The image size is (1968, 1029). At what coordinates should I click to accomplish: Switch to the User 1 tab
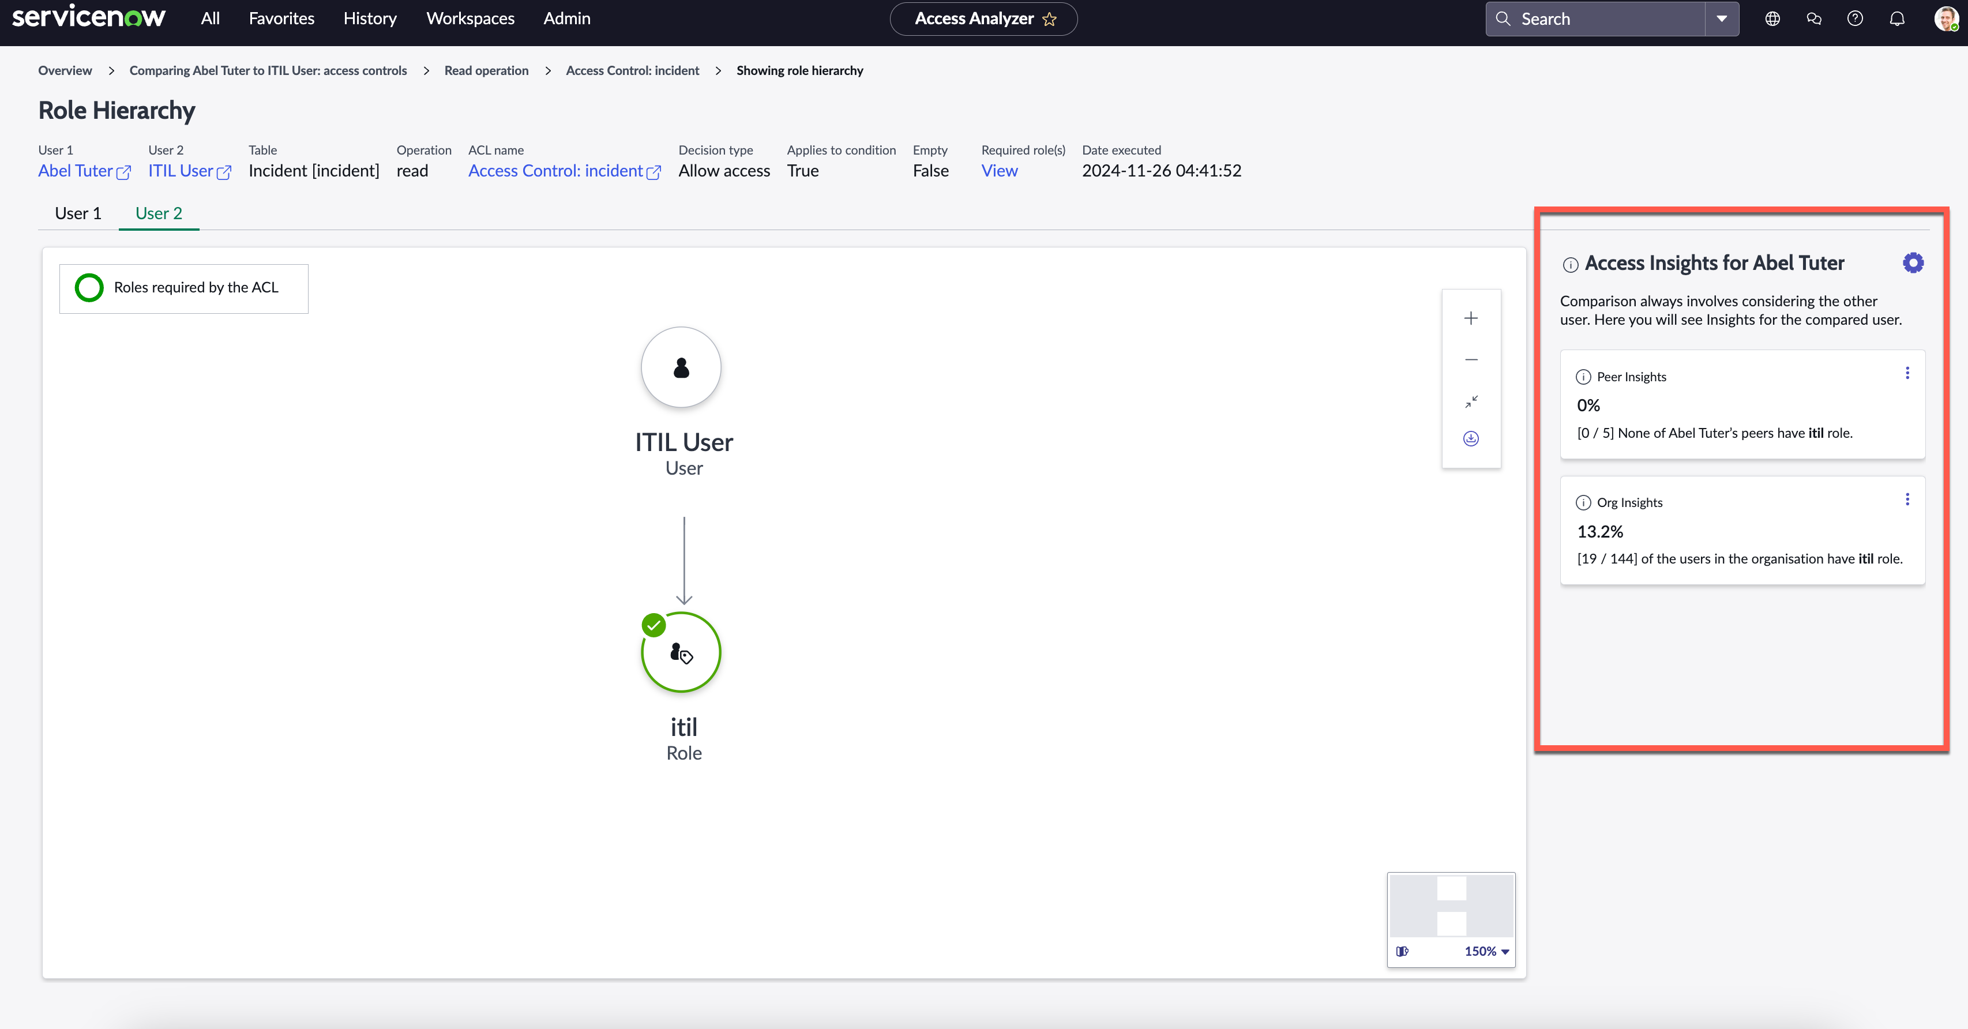(x=78, y=213)
